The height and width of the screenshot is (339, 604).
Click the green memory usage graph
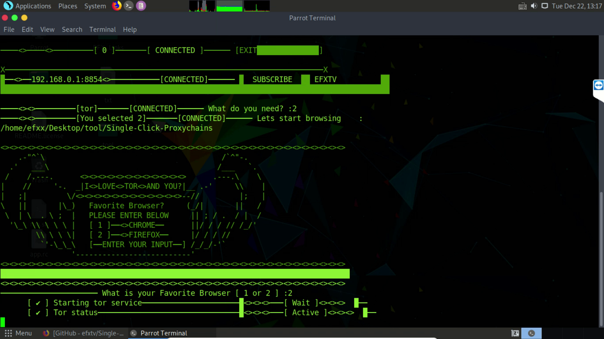[229, 6]
